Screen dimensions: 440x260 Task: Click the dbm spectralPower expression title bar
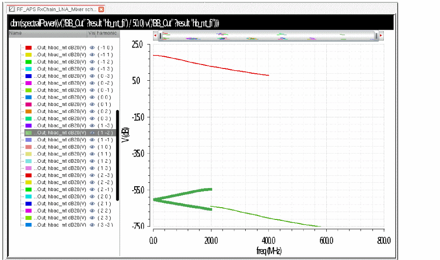pyautogui.click(x=201, y=23)
